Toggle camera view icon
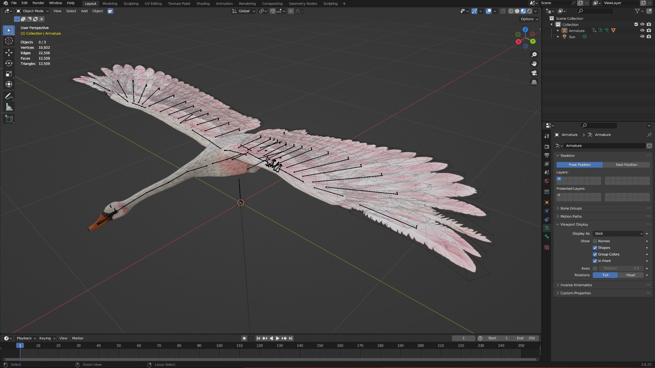The width and height of the screenshot is (655, 368). point(534,73)
